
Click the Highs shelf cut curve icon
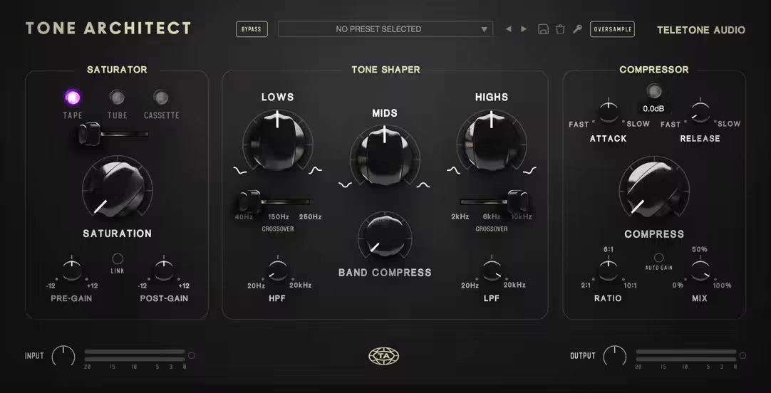(453, 170)
